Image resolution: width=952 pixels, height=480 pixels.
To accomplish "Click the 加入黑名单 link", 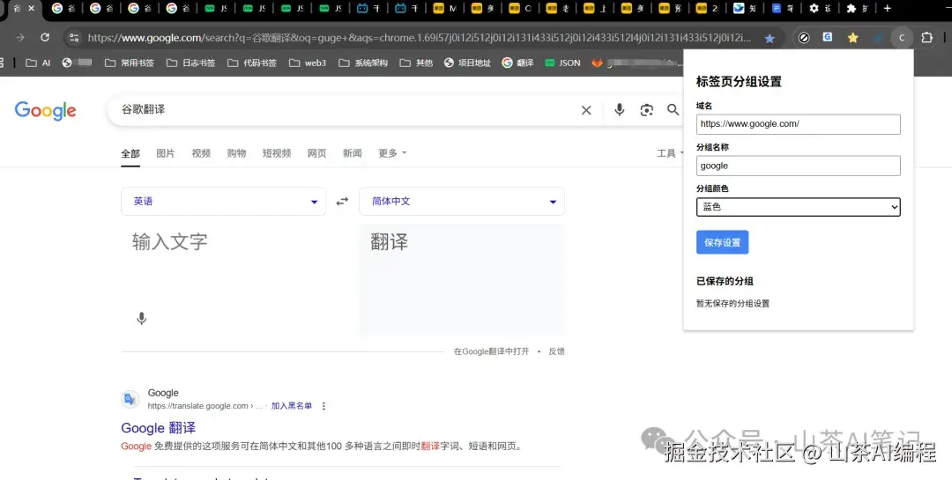I will (x=292, y=406).
